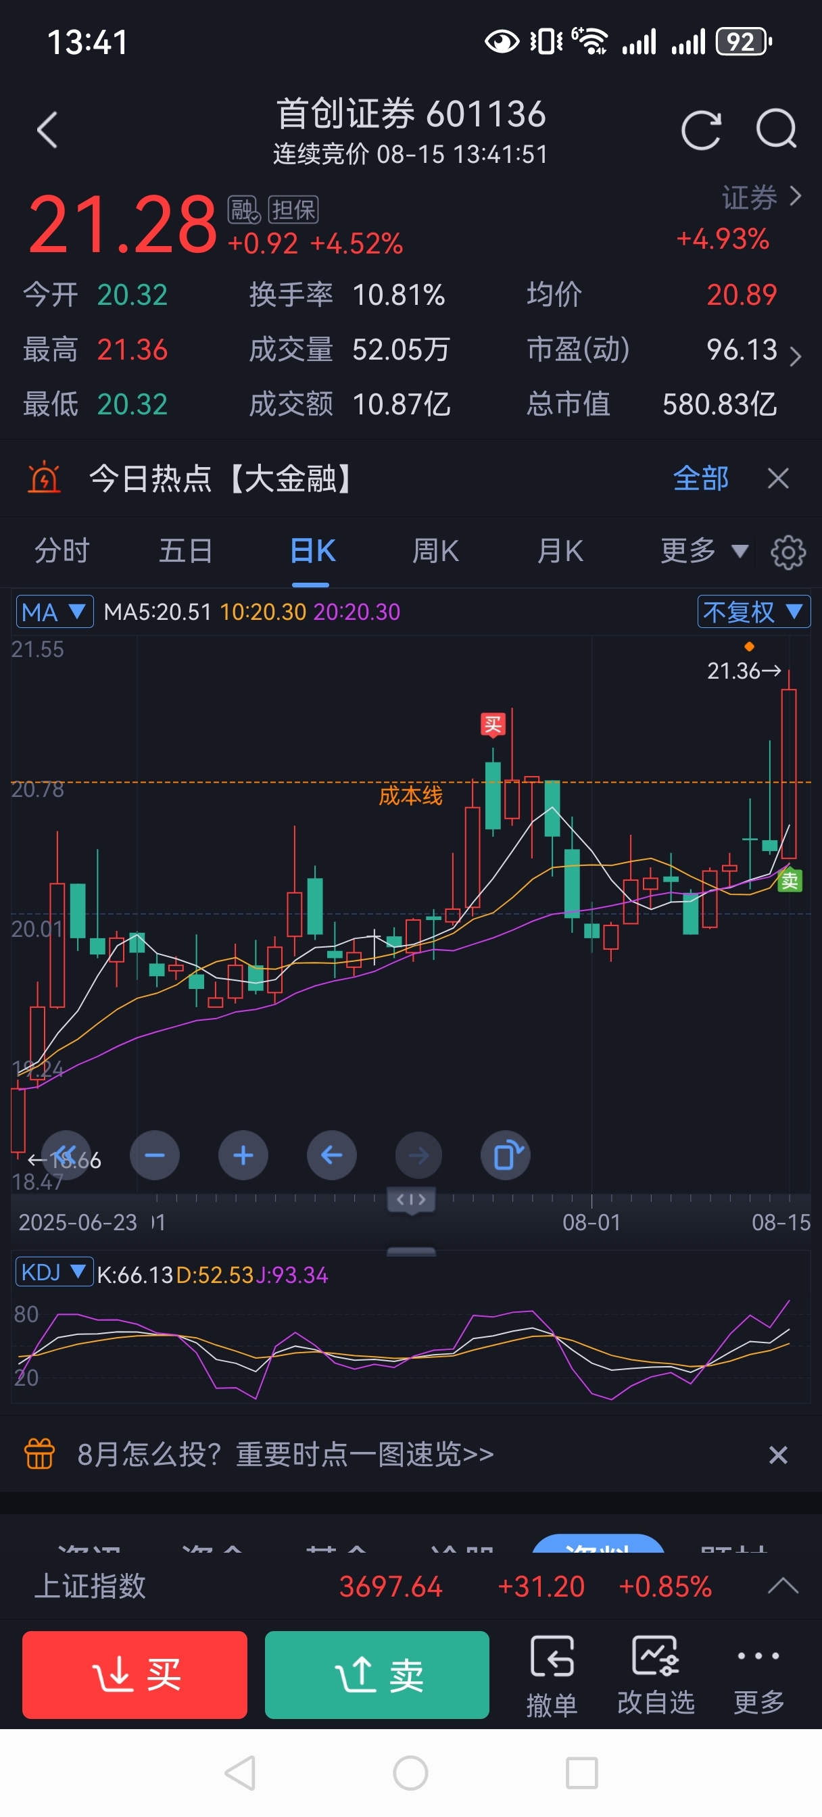Tap the hot topic alarm icon
The width and height of the screenshot is (822, 1817).
(x=44, y=477)
